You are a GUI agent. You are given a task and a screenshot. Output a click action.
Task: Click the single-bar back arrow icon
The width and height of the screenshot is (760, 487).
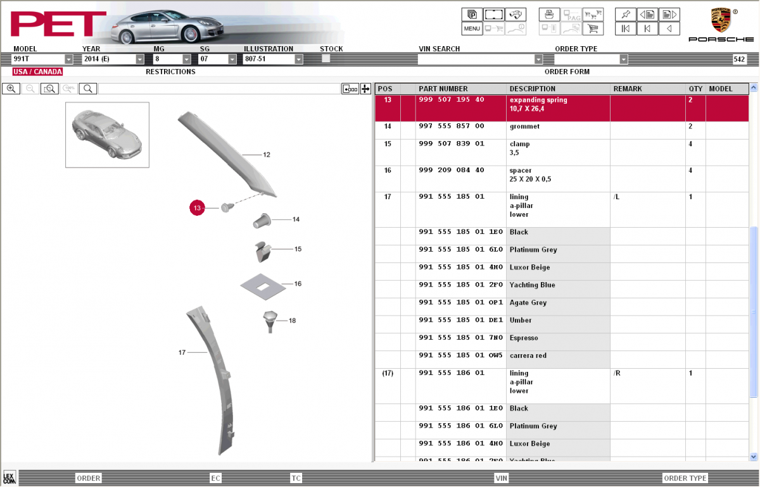[647, 29]
